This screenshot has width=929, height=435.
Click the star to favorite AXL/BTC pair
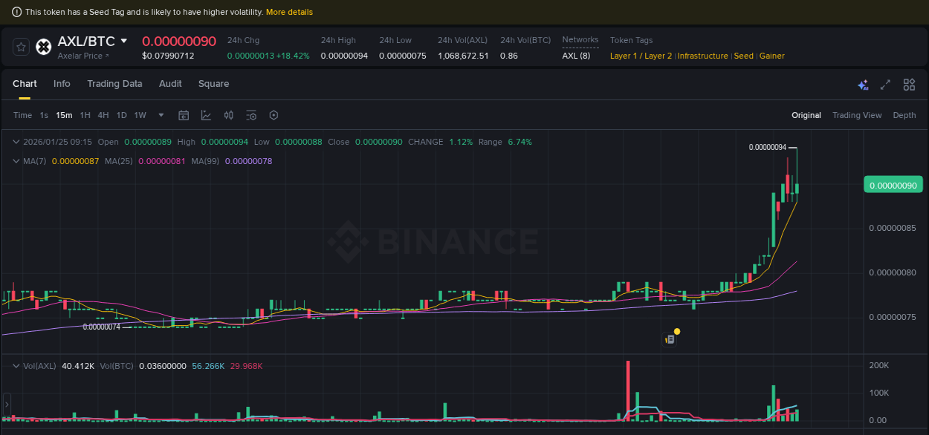click(20, 46)
